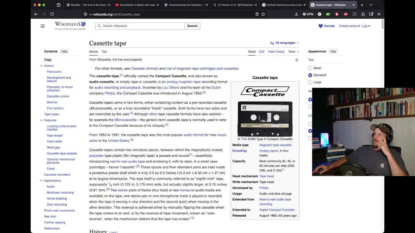Viewport: 415px width, 233px height.
Task: Select Small text size option
Action: pyautogui.click(x=310, y=68)
